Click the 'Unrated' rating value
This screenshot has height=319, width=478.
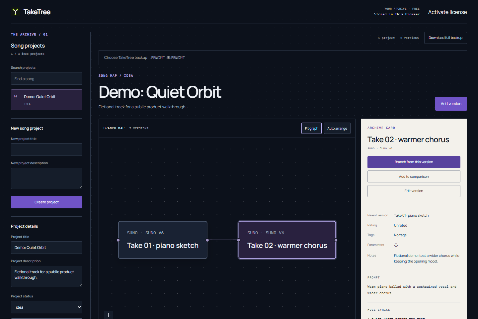400,225
